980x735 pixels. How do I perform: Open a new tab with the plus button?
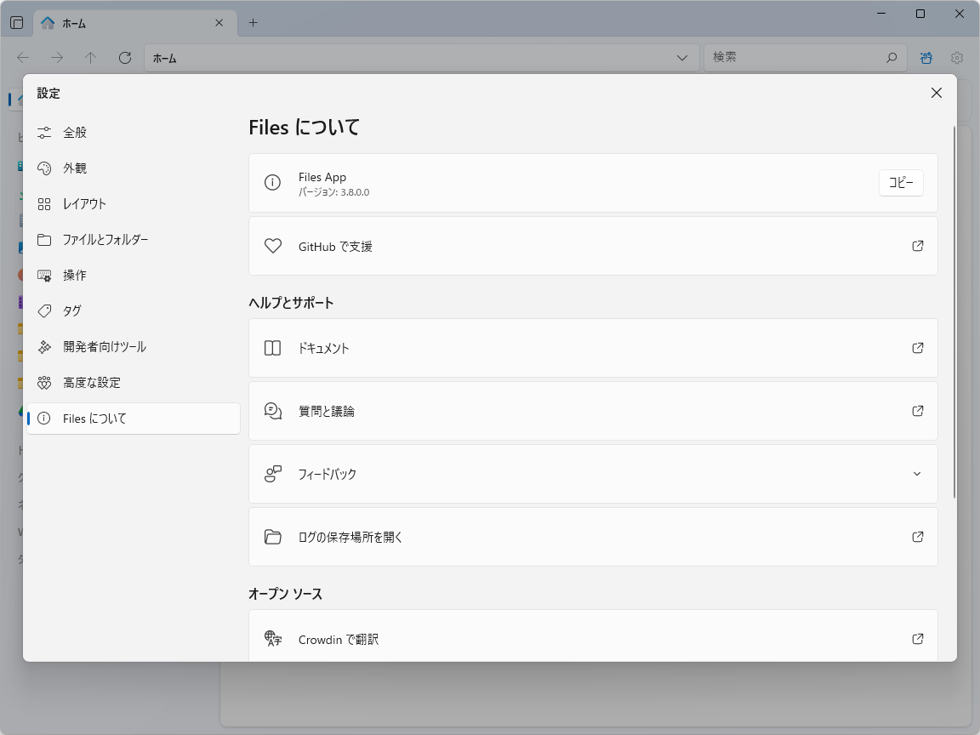coord(253,23)
